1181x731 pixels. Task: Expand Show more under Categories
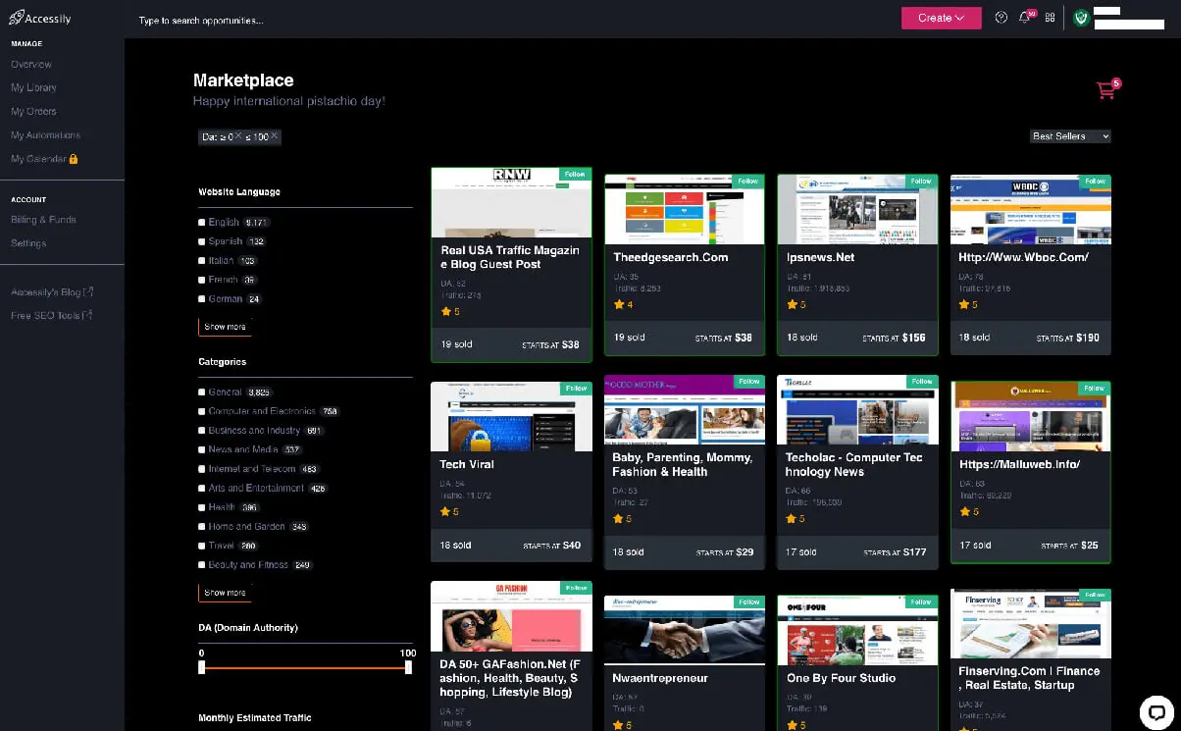coord(225,593)
